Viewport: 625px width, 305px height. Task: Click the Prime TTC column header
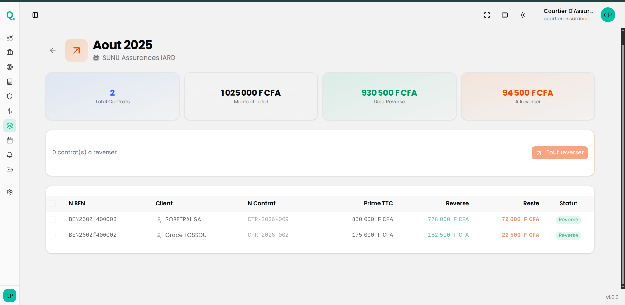[x=378, y=203]
